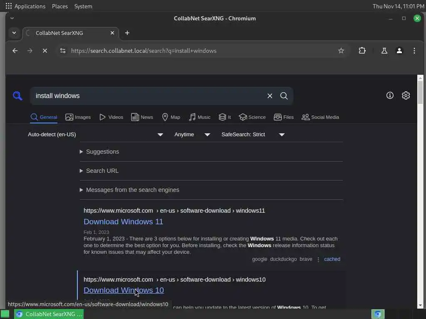The height and width of the screenshot is (319, 426).
Task: Open the Download Windows 11 result
Action: 123,222
